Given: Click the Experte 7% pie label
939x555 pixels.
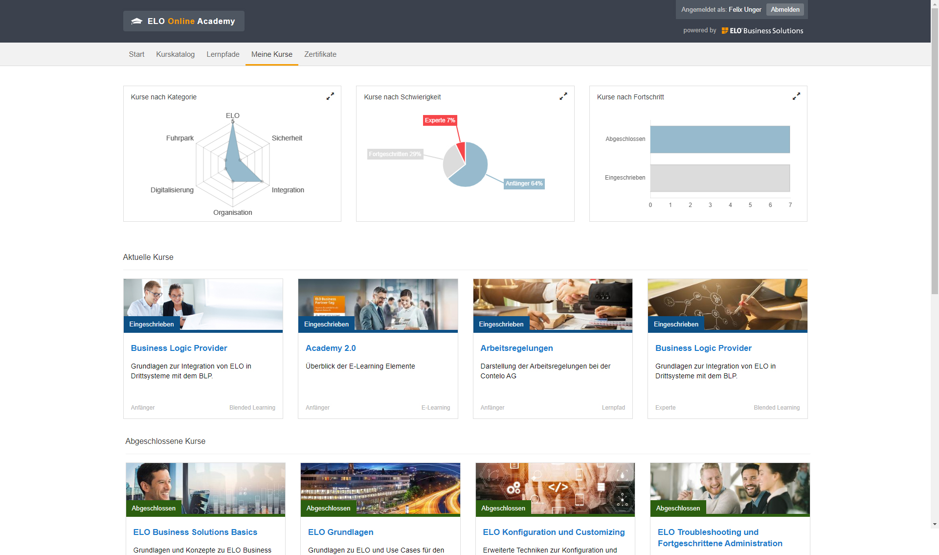Looking at the screenshot, I should tap(440, 120).
